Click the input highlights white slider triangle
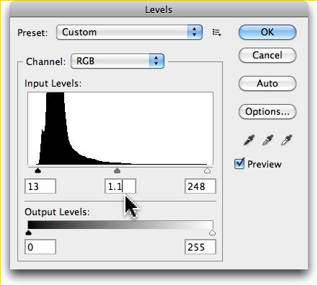318x286 pixels. [207, 170]
